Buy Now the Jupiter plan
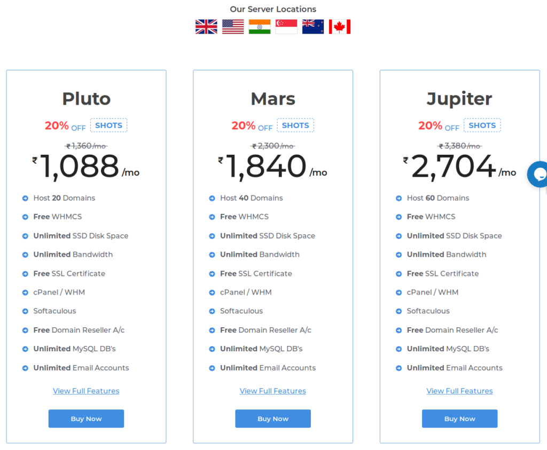Viewport: 547px width, 450px height. click(x=460, y=419)
